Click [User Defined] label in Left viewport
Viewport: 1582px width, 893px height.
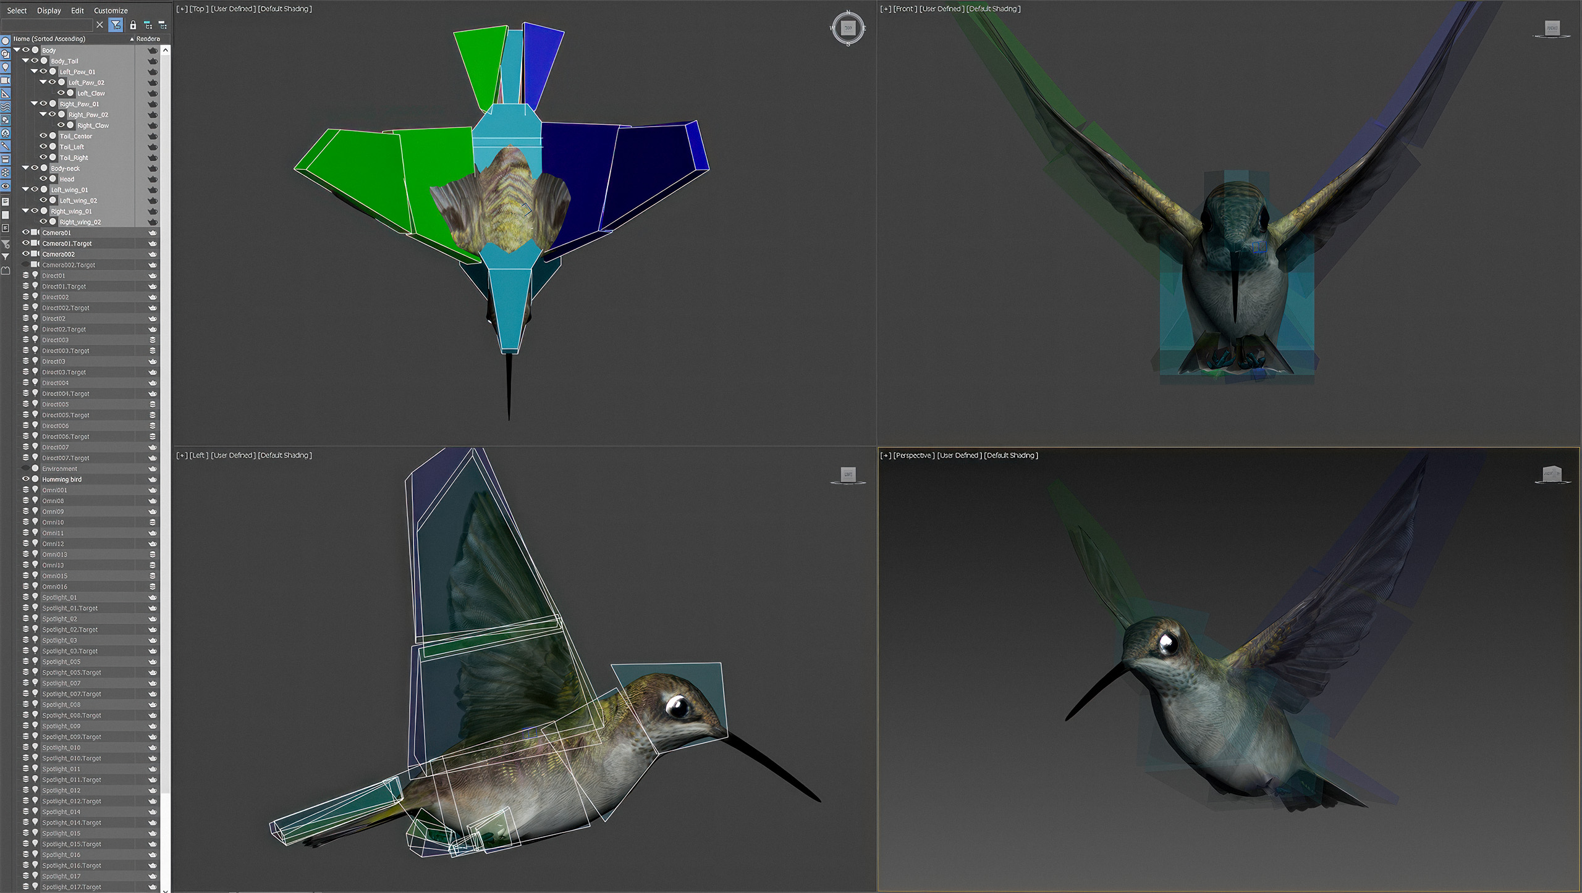tap(232, 456)
